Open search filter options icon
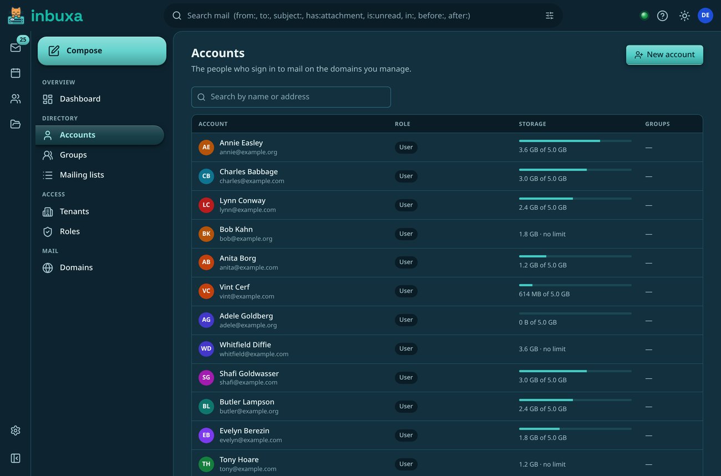Screen dimensions: 721x476 click(x=550, y=16)
